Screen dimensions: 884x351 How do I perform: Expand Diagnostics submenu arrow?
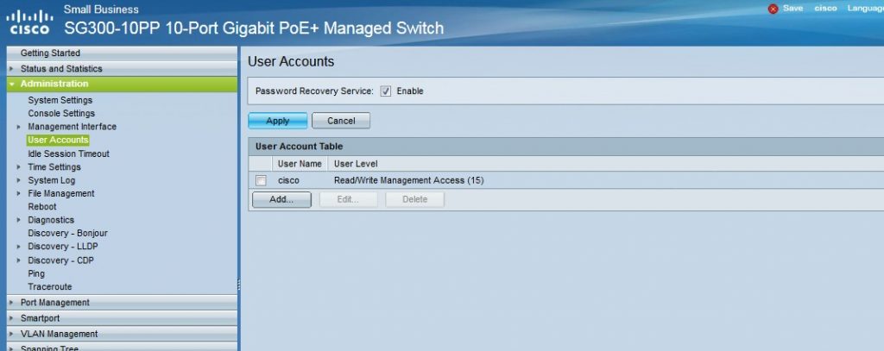click(x=19, y=220)
